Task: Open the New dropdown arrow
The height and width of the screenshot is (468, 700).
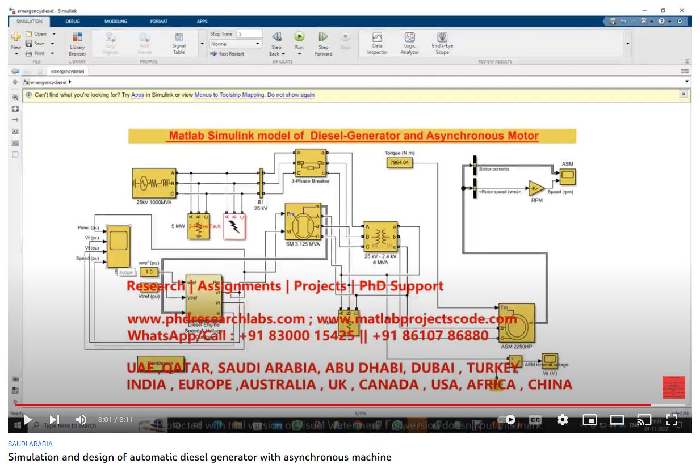Action: (x=16, y=54)
